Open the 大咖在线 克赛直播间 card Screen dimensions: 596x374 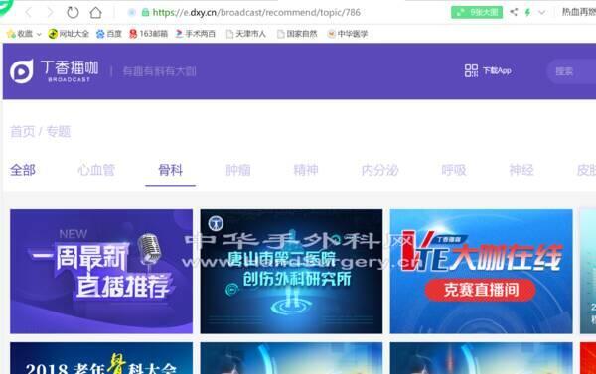(x=481, y=272)
